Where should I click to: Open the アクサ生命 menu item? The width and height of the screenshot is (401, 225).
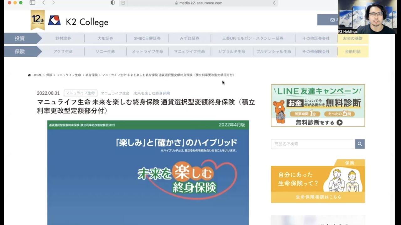click(63, 52)
